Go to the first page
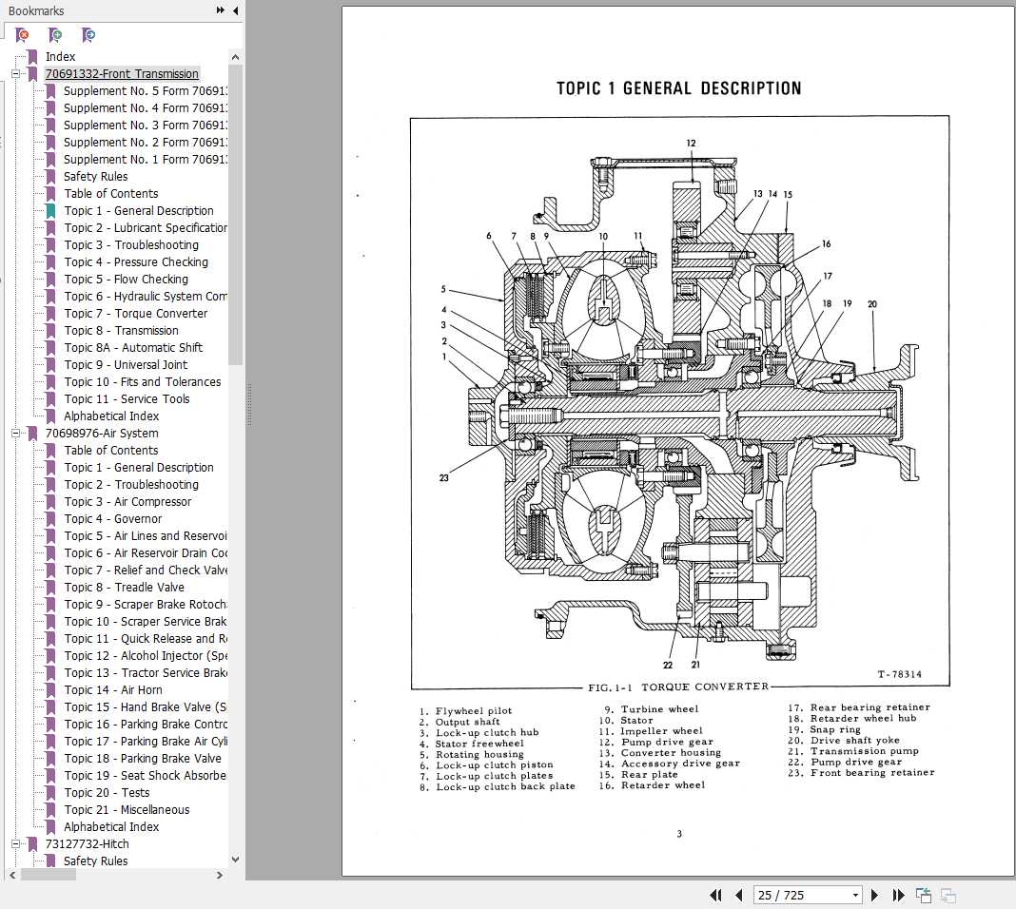 (x=716, y=895)
